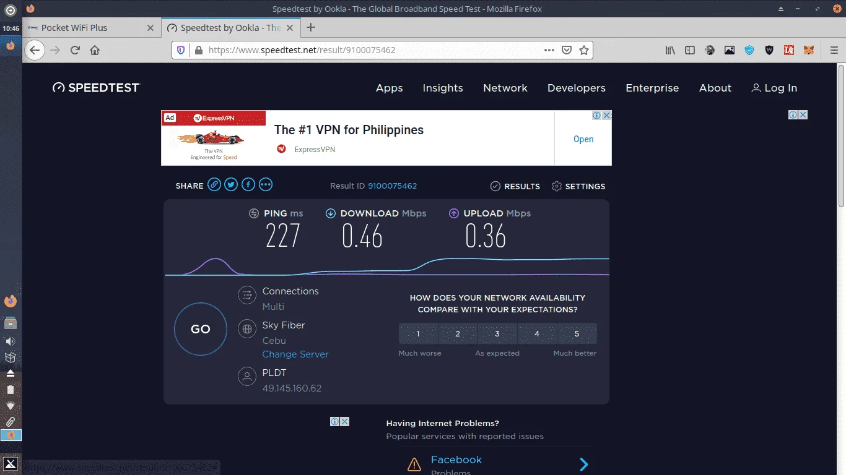Image resolution: width=846 pixels, height=475 pixels.
Task: Open the Developers menu
Action: click(577, 88)
